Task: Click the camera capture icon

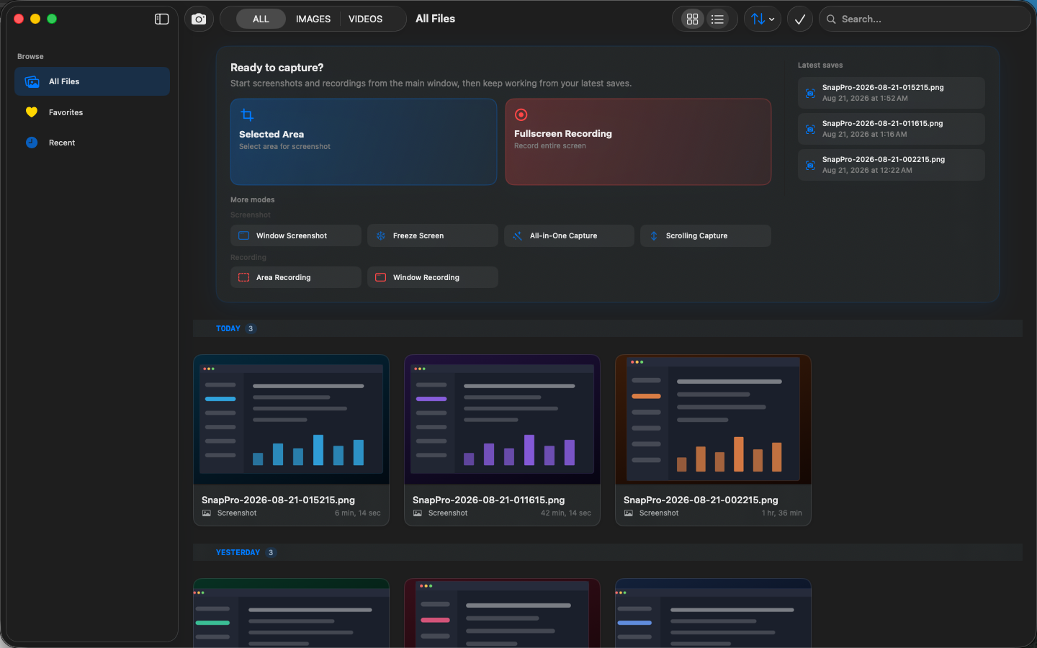Action: tap(199, 19)
